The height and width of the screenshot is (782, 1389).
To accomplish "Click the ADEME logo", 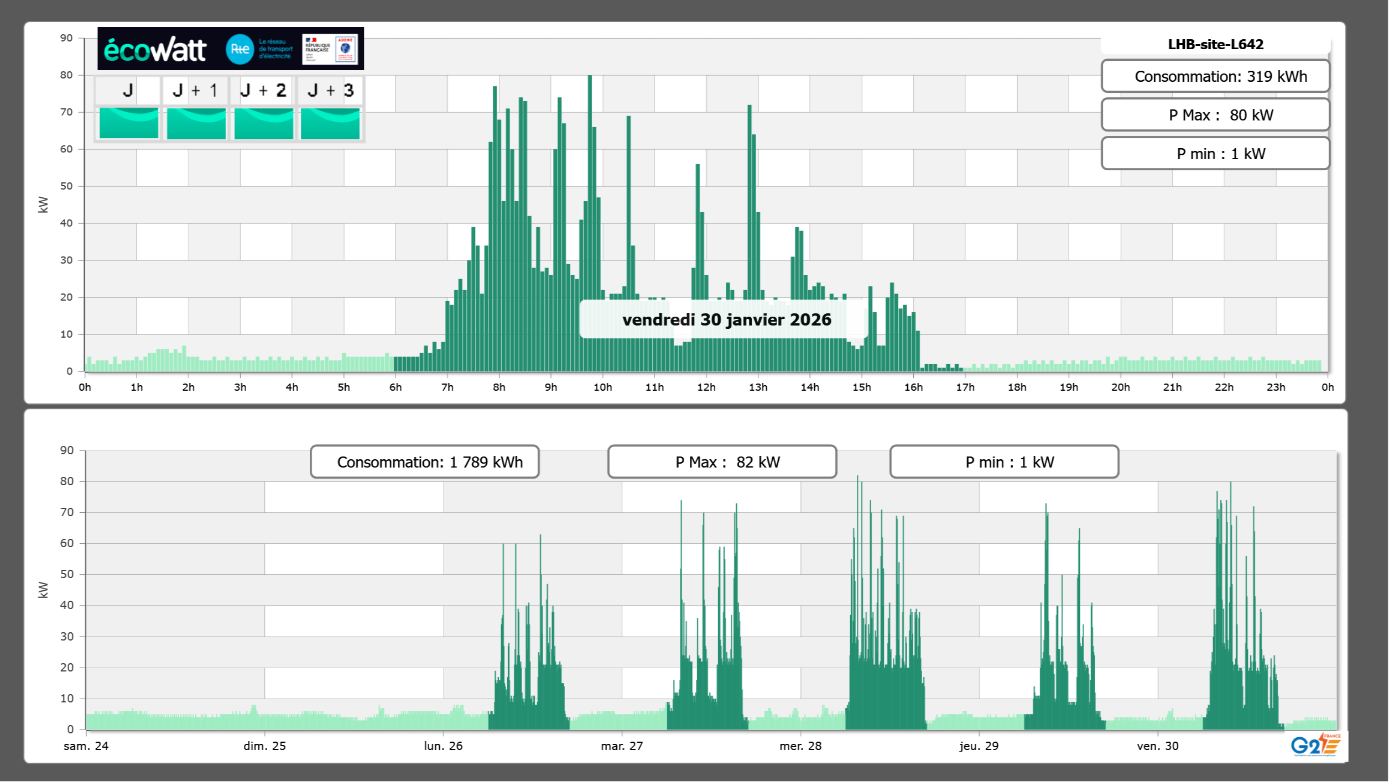I will (x=346, y=49).
